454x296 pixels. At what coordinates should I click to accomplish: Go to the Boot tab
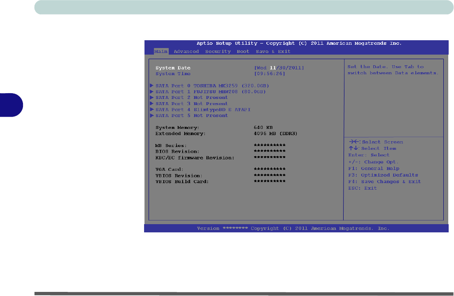click(243, 52)
